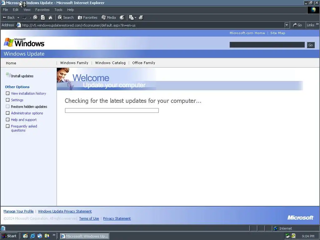
Task: Show browsing History via toolbar icon
Action: 122,17
